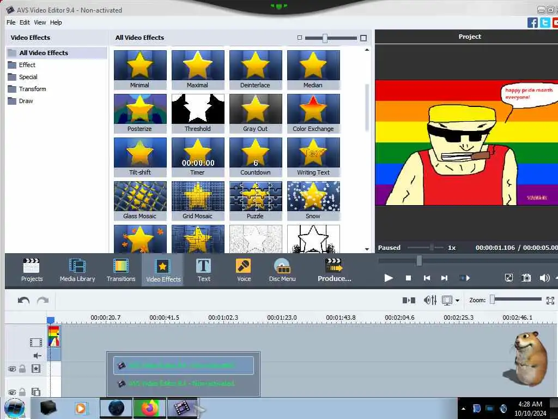
Task: Select the Snow effect
Action: point(313,201)
